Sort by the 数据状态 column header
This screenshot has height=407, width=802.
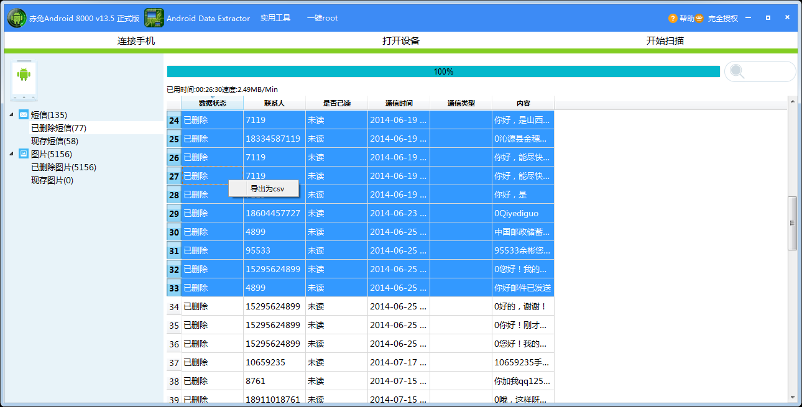coord(213,103)
